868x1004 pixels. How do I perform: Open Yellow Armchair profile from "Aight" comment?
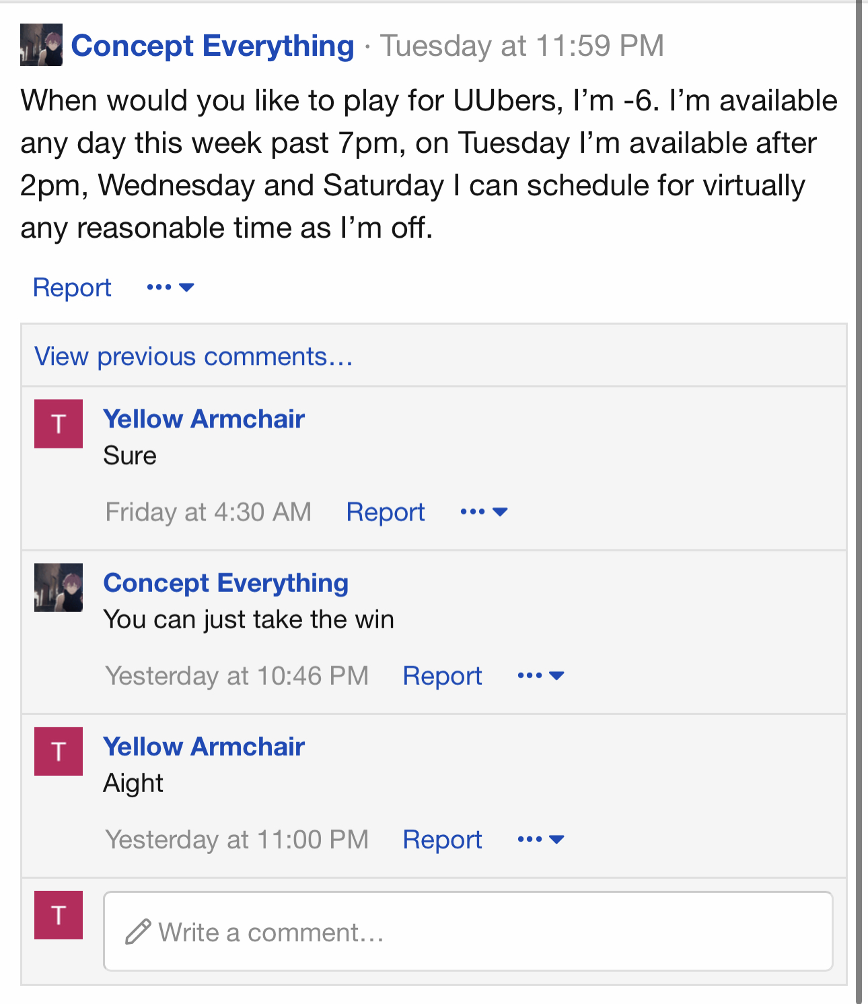[204, 747]
